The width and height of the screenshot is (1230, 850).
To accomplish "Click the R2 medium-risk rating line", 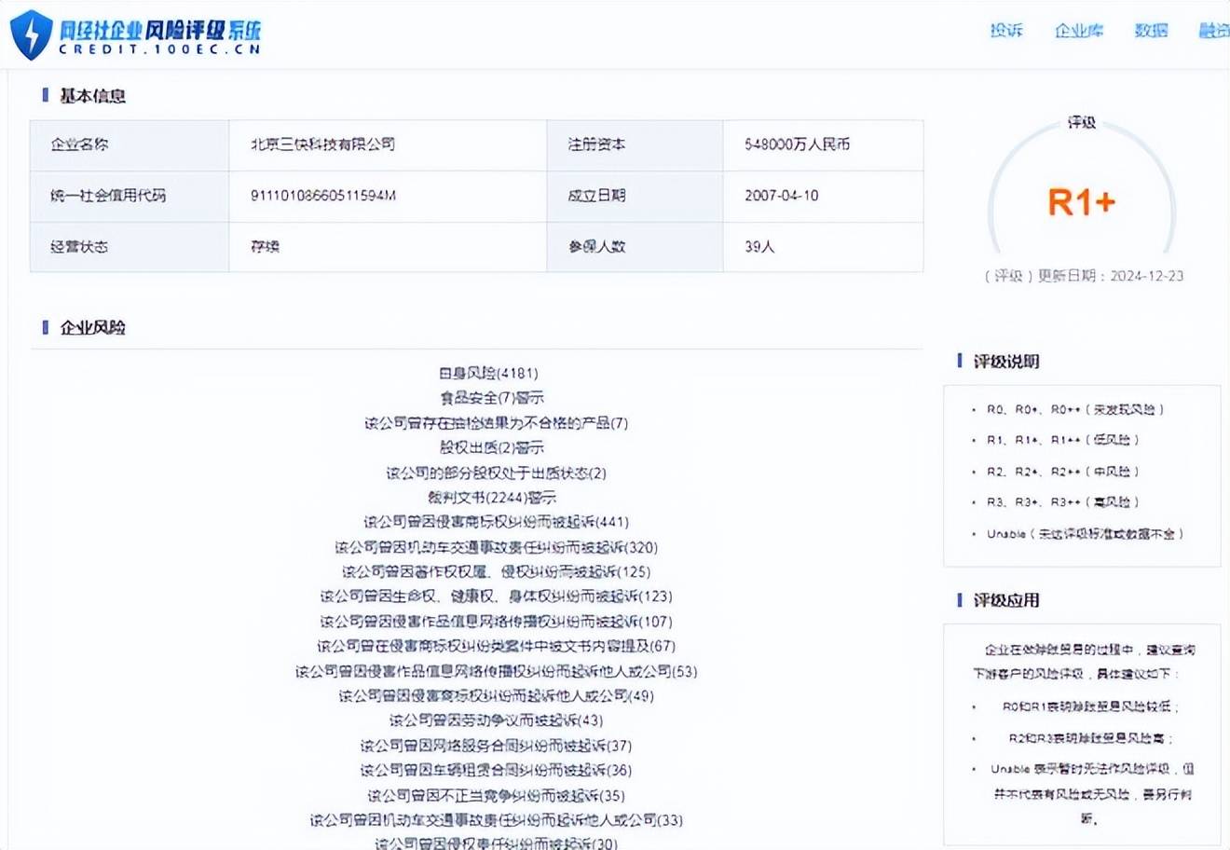I will point(1063,472).
